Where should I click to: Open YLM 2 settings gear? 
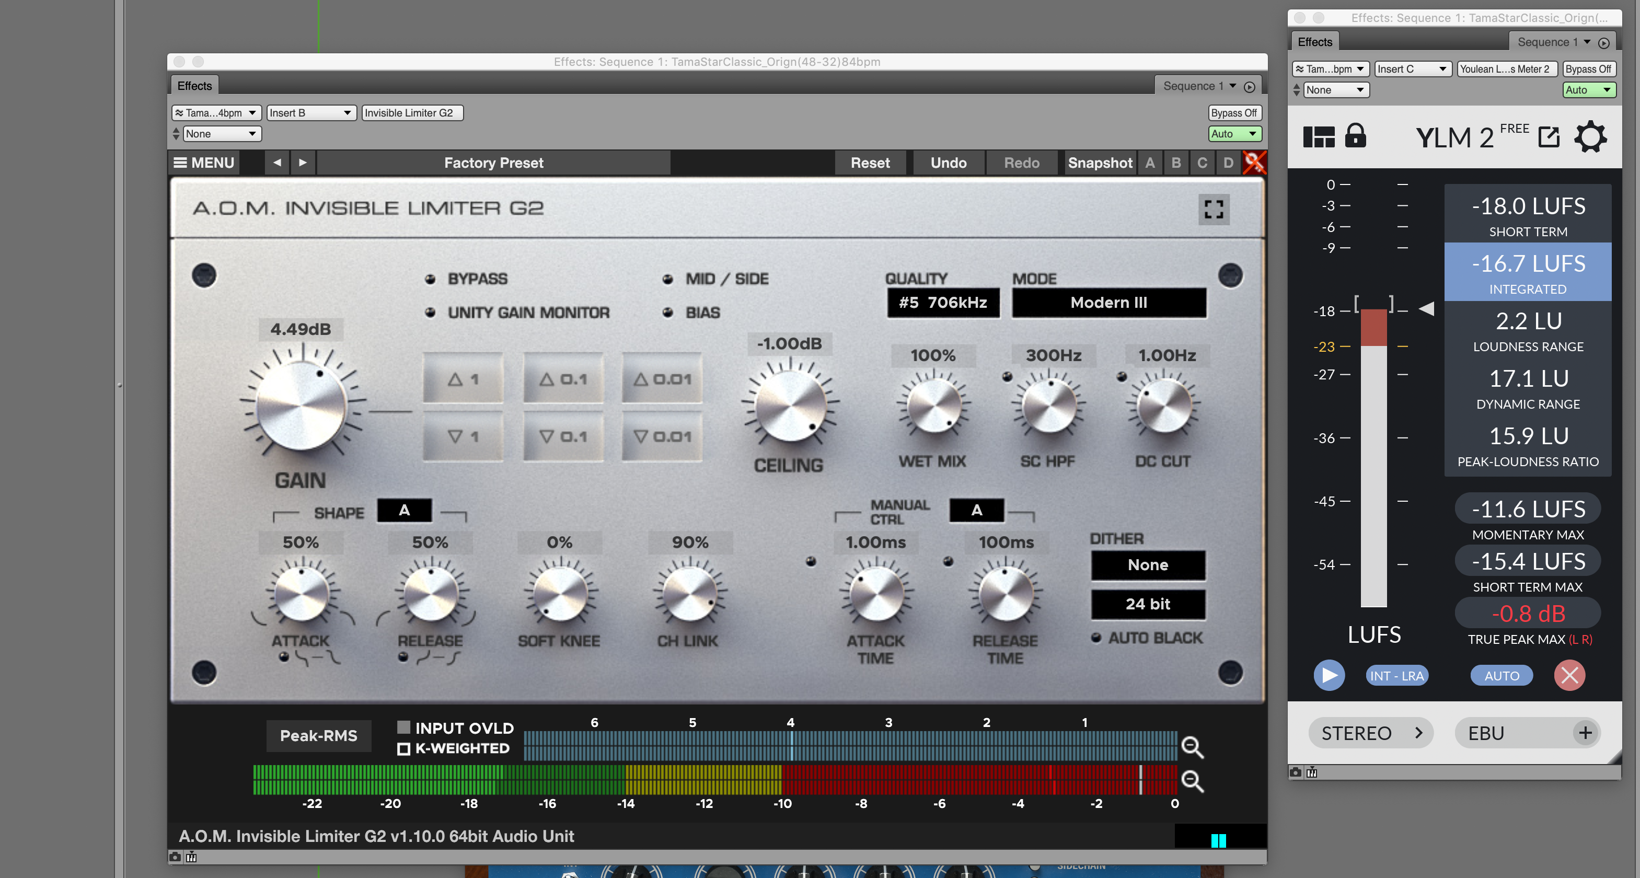[1590, 137]
